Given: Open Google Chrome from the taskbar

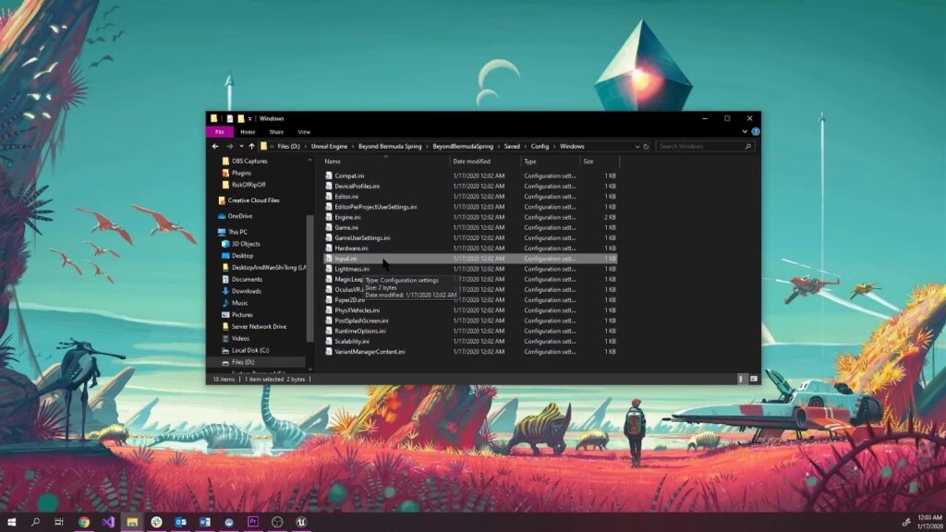Looking at the screenshot, I should tap(84, 522).
